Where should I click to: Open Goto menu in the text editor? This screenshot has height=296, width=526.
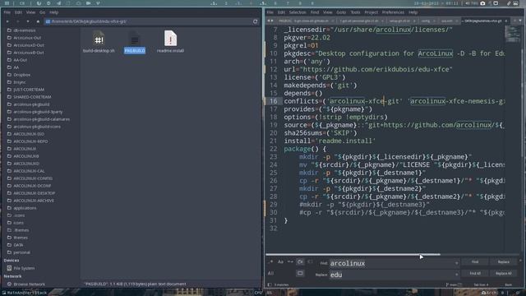341,12
